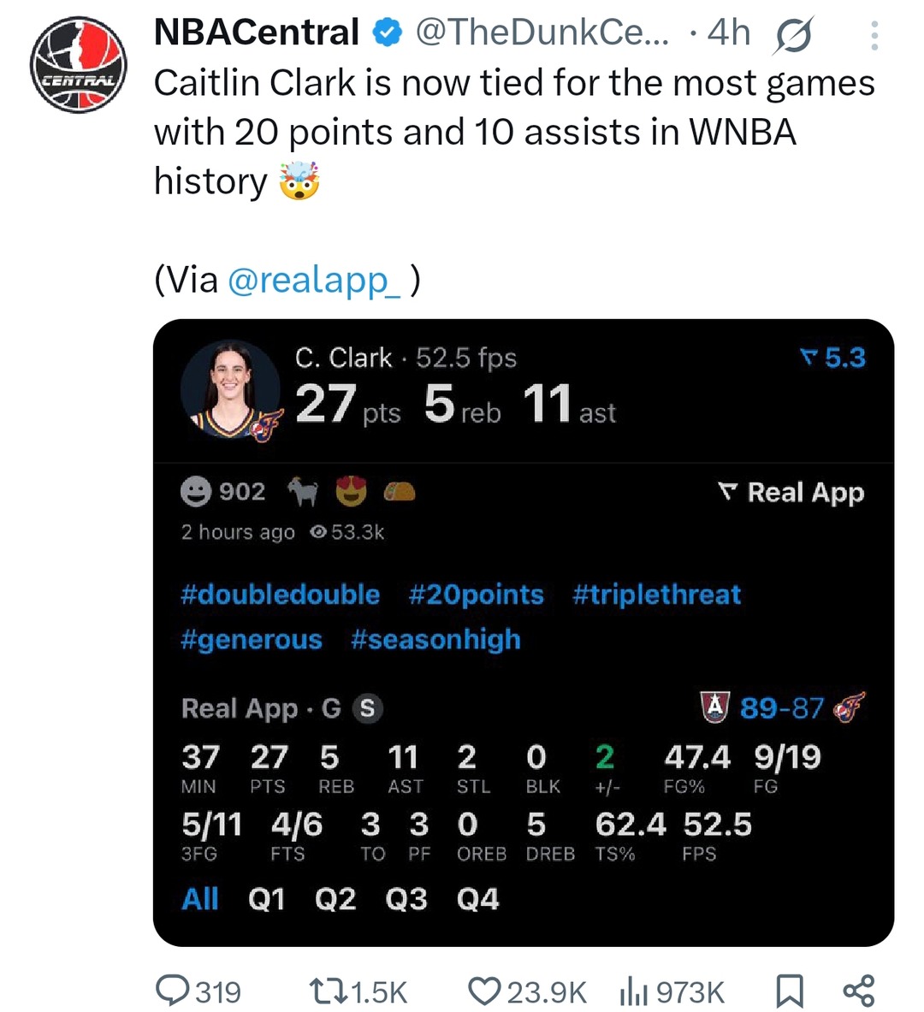Repost this tweet with retweet icon
Image resolution: width=924 pixels, height=1012 pixels.
click(x=328, y=991)
